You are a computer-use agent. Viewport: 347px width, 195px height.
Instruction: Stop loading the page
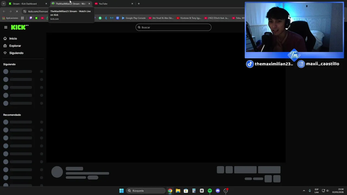17,11
